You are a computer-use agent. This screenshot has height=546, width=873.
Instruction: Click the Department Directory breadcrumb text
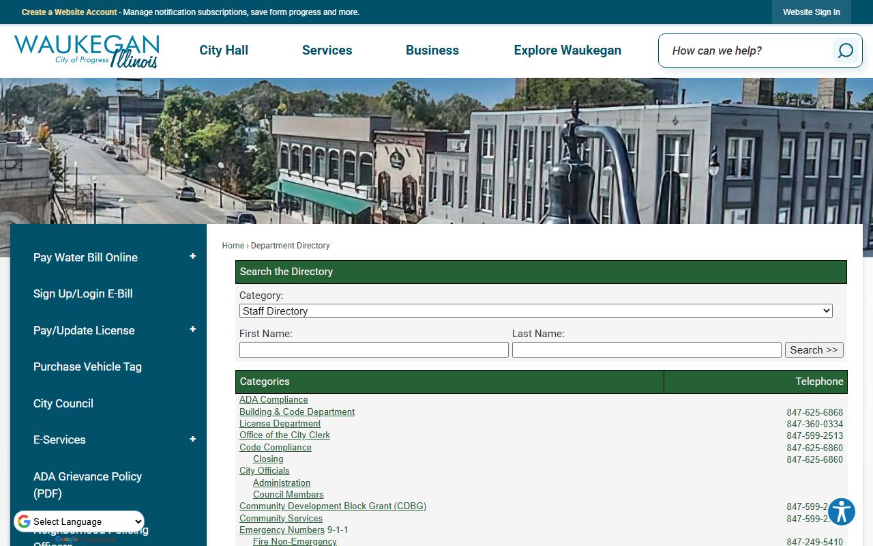[291, 246]
